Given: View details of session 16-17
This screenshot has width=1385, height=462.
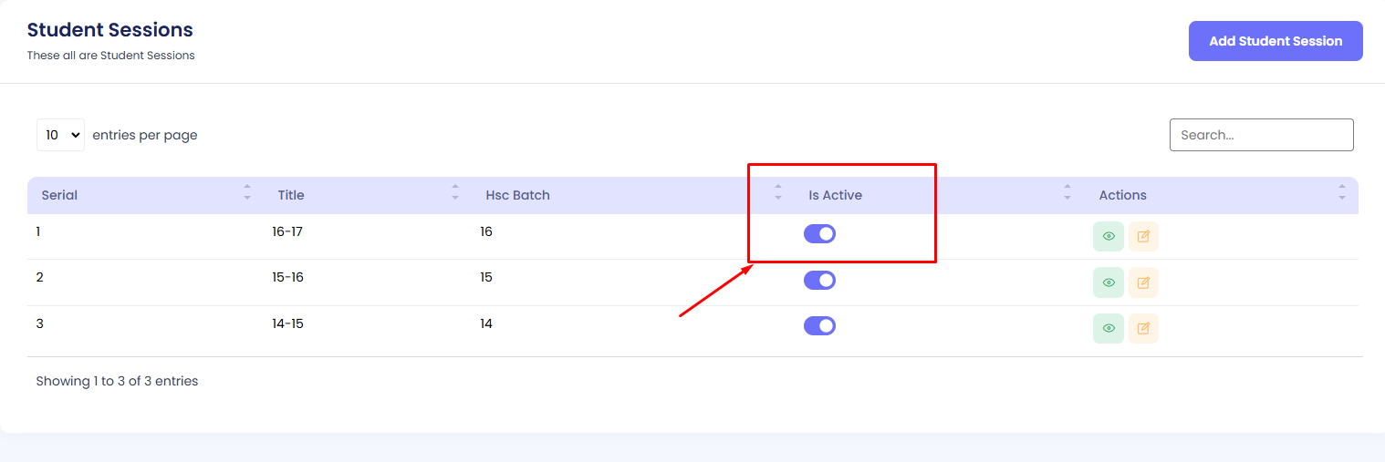Looking at the screenshot, I should [1108, 236].
